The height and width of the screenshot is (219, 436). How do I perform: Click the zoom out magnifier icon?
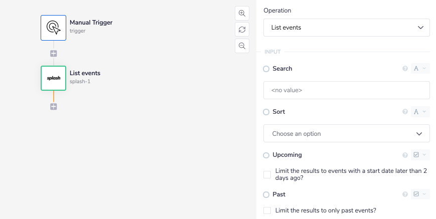[242, 46]
